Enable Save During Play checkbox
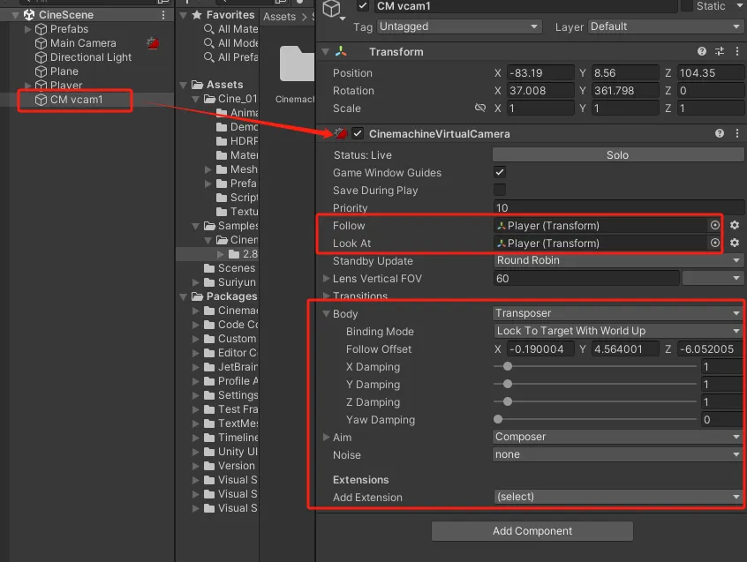747x562 pixels. pyautogui.click(x=500, y=190)
